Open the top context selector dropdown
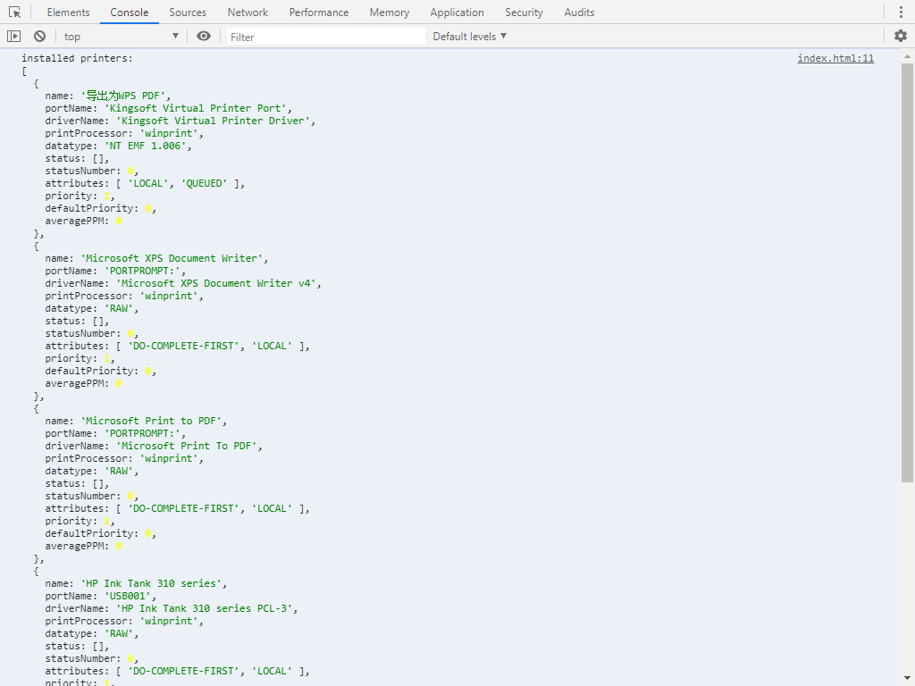 click(x=121, y=36)
